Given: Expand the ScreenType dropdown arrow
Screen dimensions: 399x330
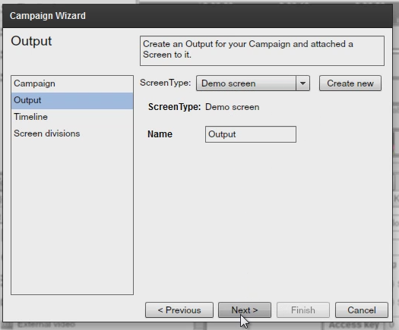Looking at the screenshot, I should (302, 83).
